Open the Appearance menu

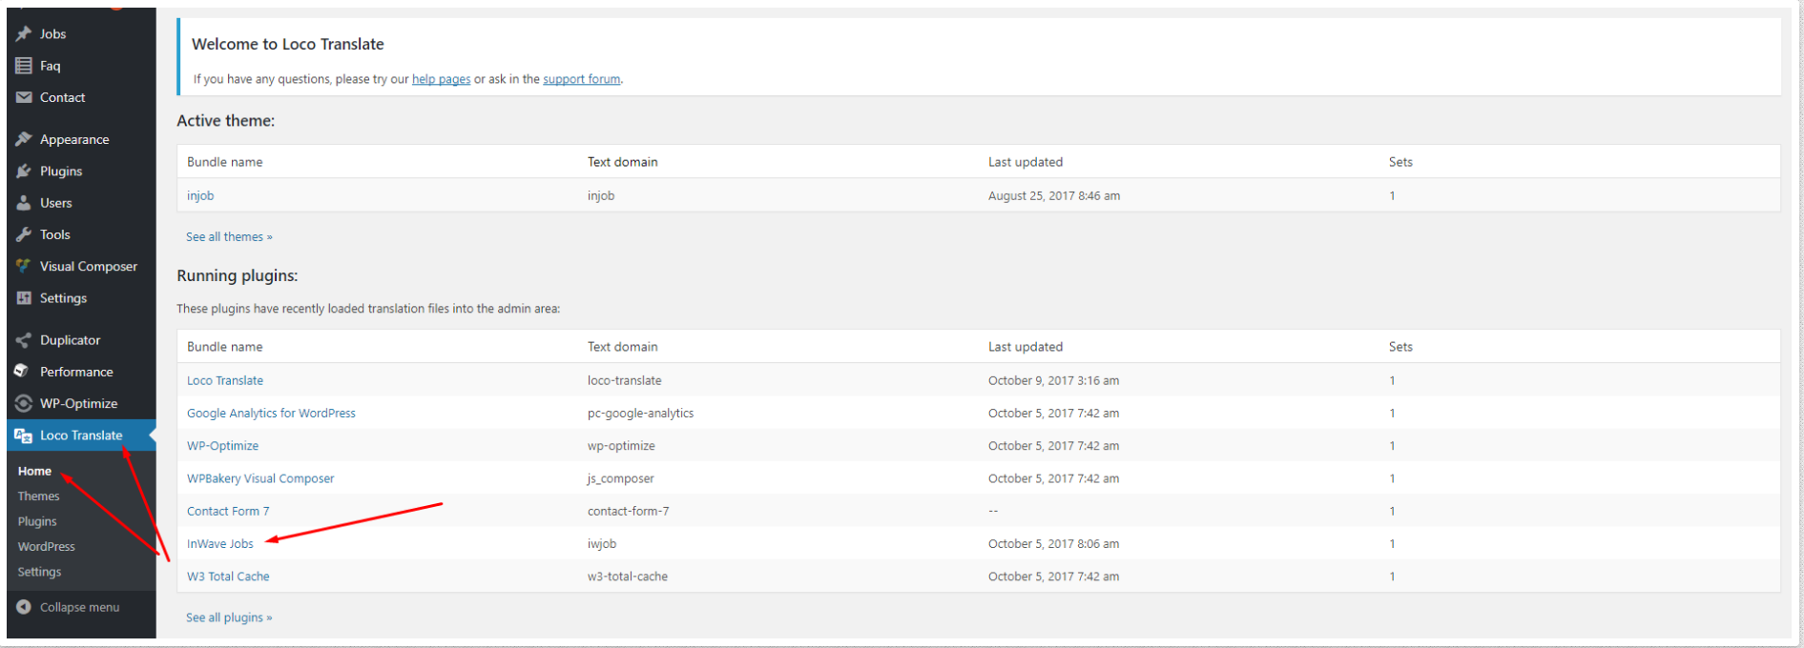point(74,139)
